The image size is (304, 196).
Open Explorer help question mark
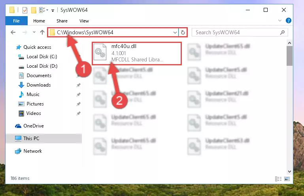point(288,20)
